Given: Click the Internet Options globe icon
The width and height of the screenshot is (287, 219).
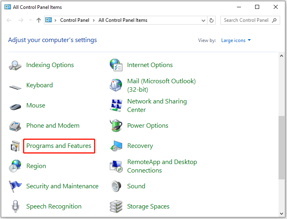Looking at the screenshot, I should click(x=116, y=65).
